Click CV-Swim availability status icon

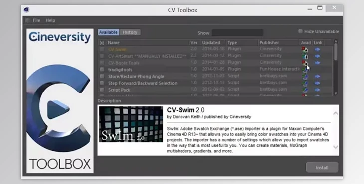(x=304, y=49)
